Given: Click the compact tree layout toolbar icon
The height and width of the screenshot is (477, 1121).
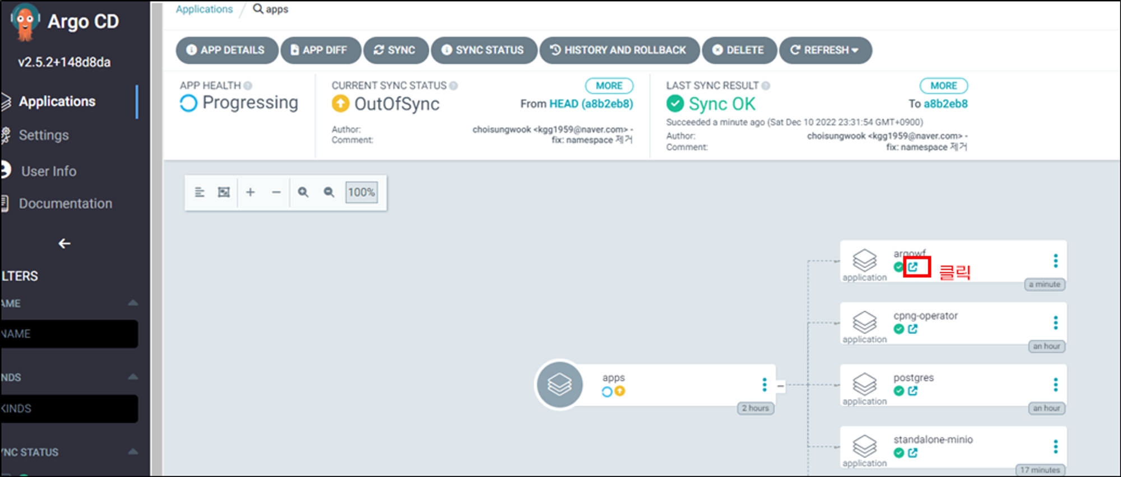Looking at the screenshot, I should coord(200,192).
